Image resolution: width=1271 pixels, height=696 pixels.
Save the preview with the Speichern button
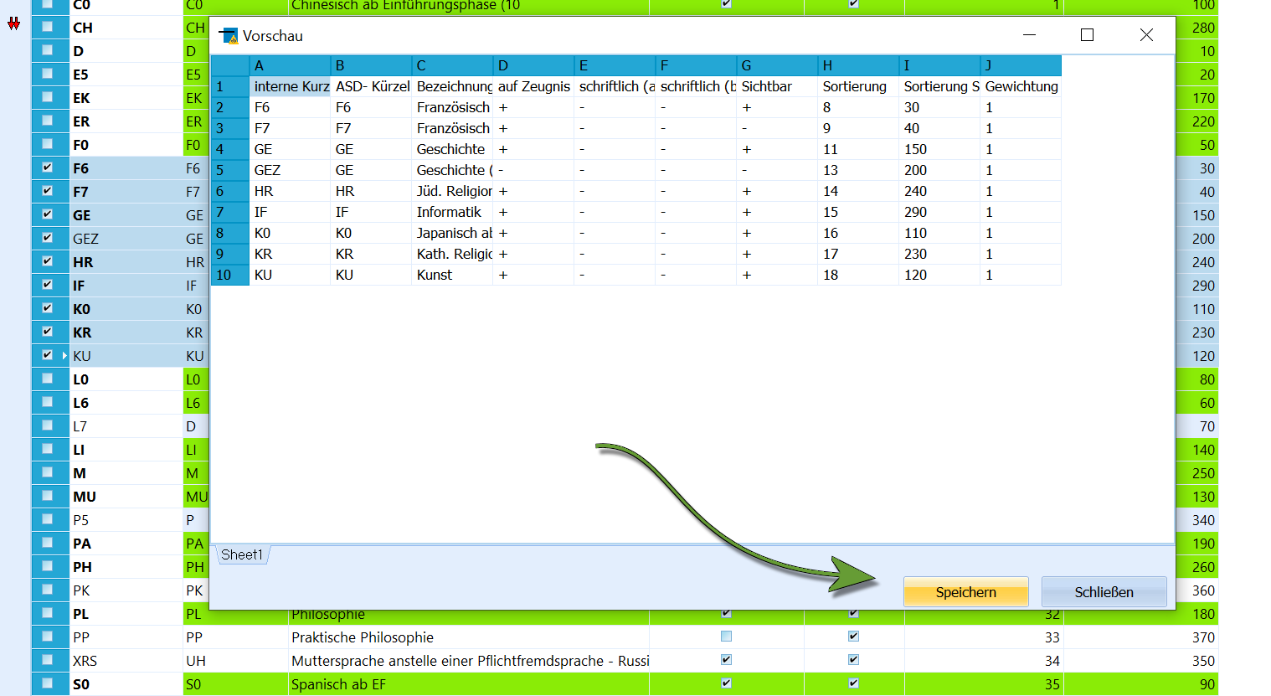tap(965, 592)
